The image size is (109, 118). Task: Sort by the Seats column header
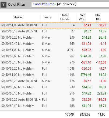tap(47, 17)
